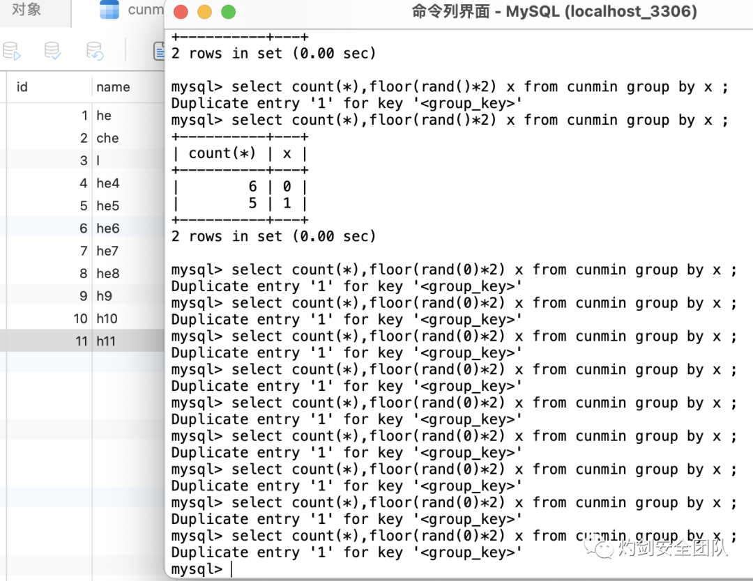Click the first row named he
This screenshot has height=581, width=753.
tap(104, 115)
